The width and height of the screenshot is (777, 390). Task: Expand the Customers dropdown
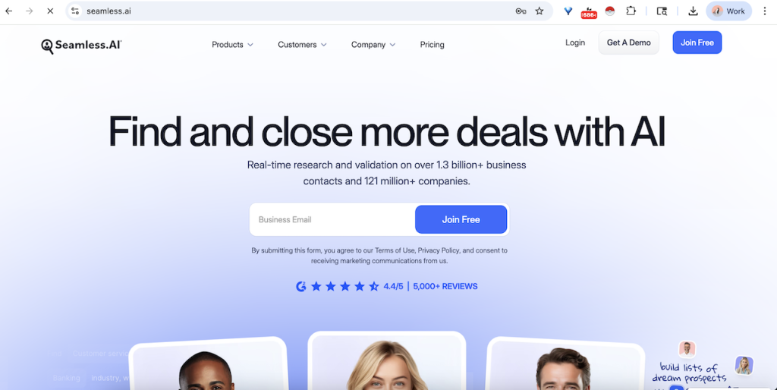point(302,45)
